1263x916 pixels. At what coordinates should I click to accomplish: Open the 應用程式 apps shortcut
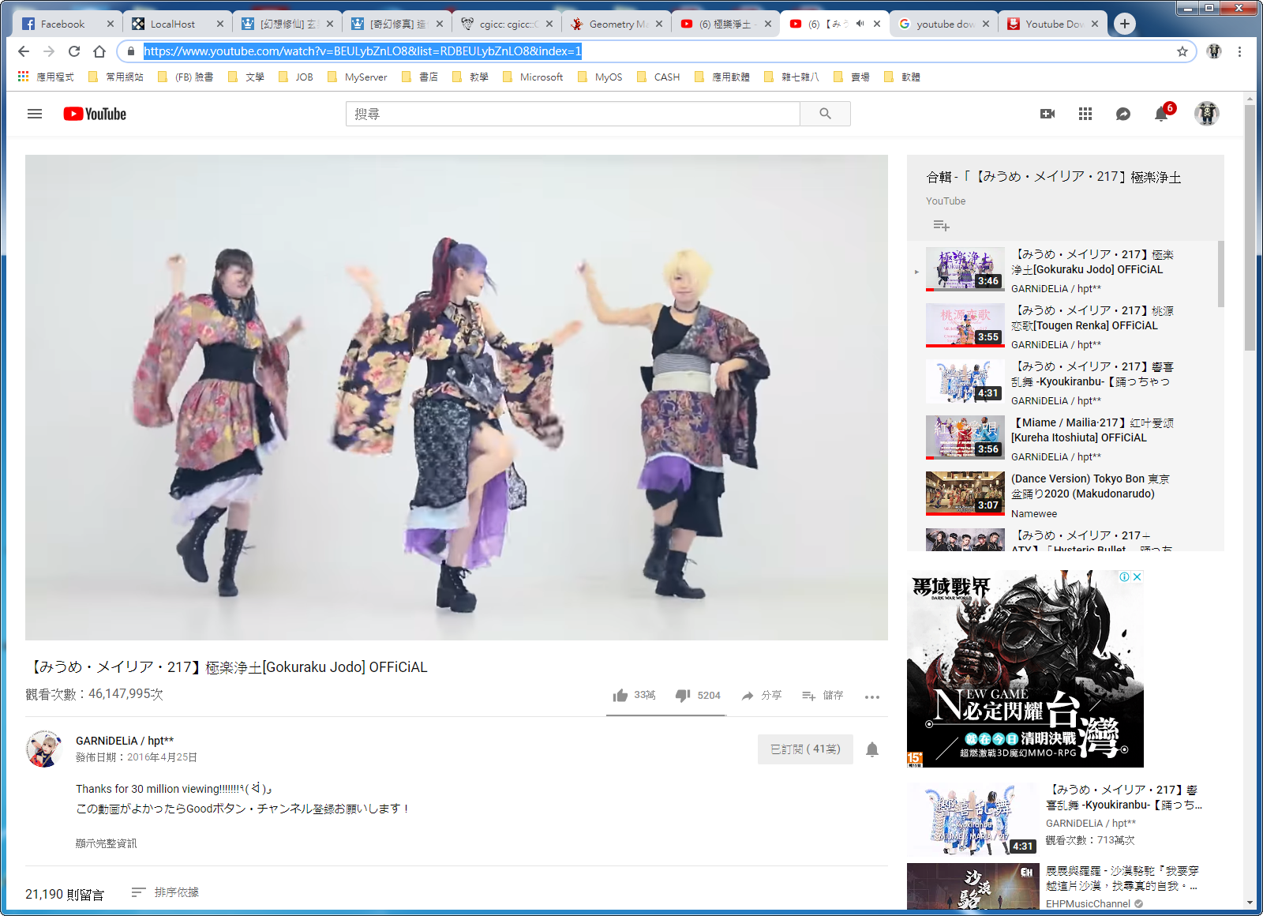click(46, 77)
